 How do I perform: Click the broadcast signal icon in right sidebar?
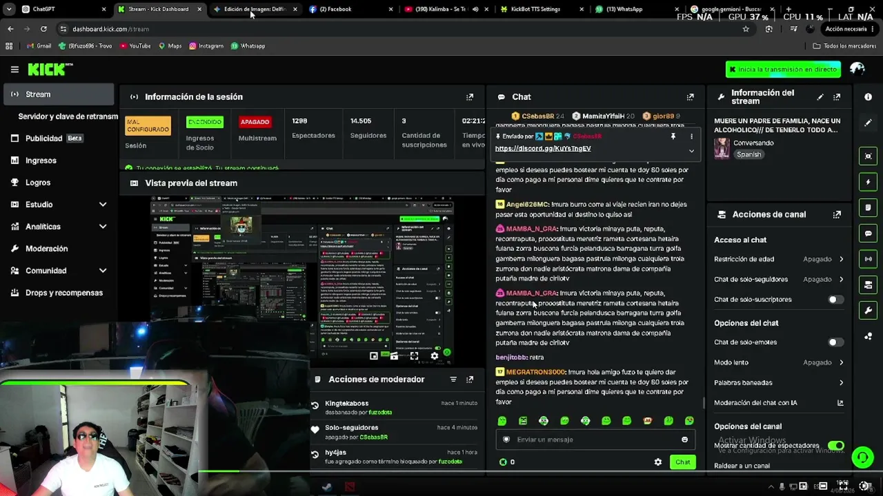pyautogui.click(x=868, y=259)
